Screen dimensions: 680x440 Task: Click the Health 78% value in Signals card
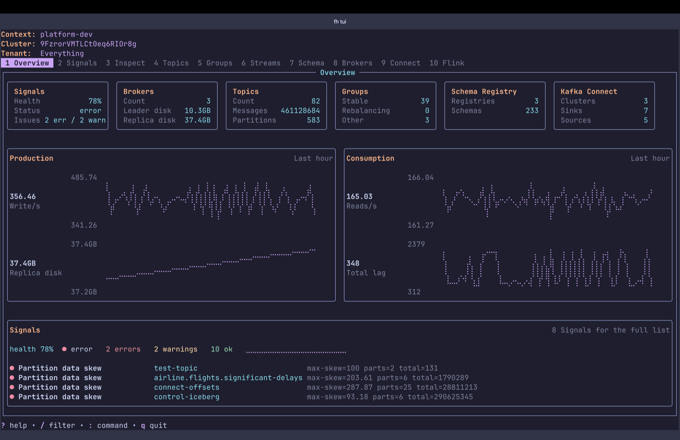[95, 101]
